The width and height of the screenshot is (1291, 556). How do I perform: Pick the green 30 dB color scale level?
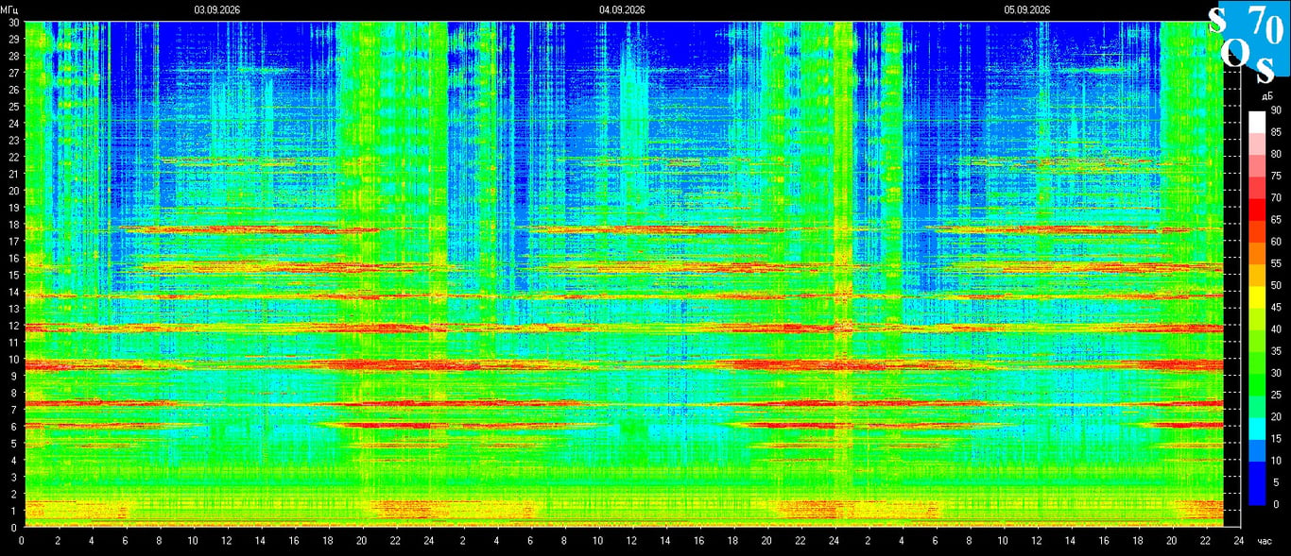(1256, 383)
